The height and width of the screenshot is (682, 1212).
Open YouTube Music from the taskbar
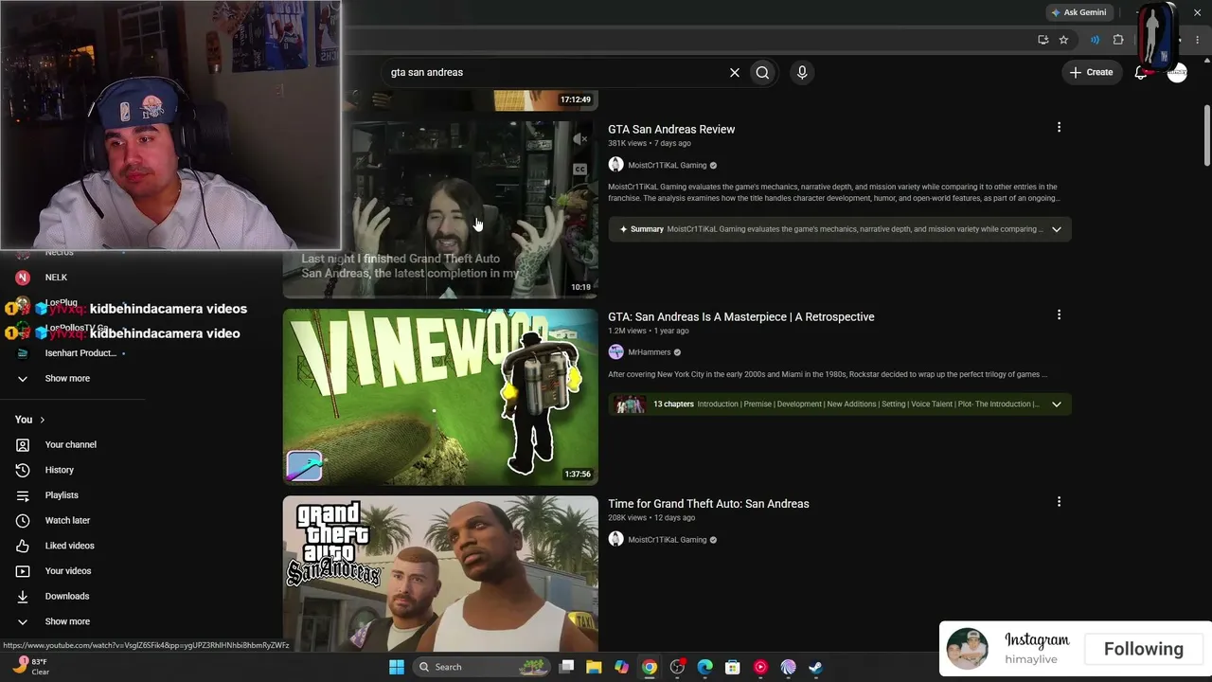tap(760, 667)
